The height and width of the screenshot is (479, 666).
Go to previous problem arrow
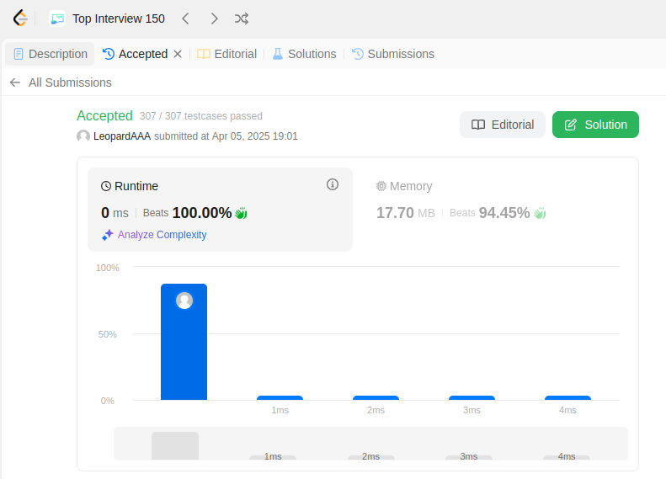click(x=185, y=19)
